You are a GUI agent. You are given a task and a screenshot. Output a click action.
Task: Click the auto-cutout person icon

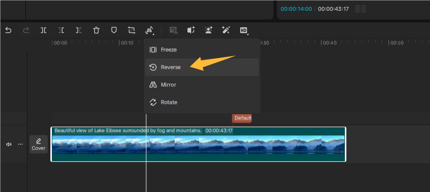point(209,30)
